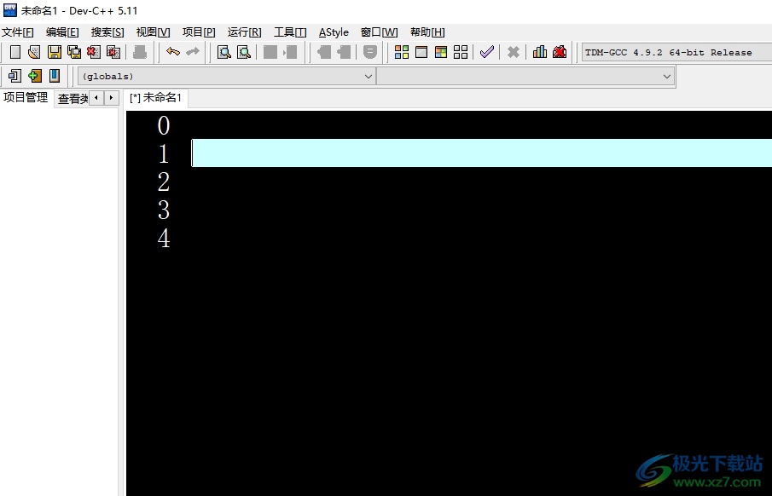The height and width of the screenshot is (496, 772).
Task: Switch to the 查看类 panel tab
Action: 73,99
